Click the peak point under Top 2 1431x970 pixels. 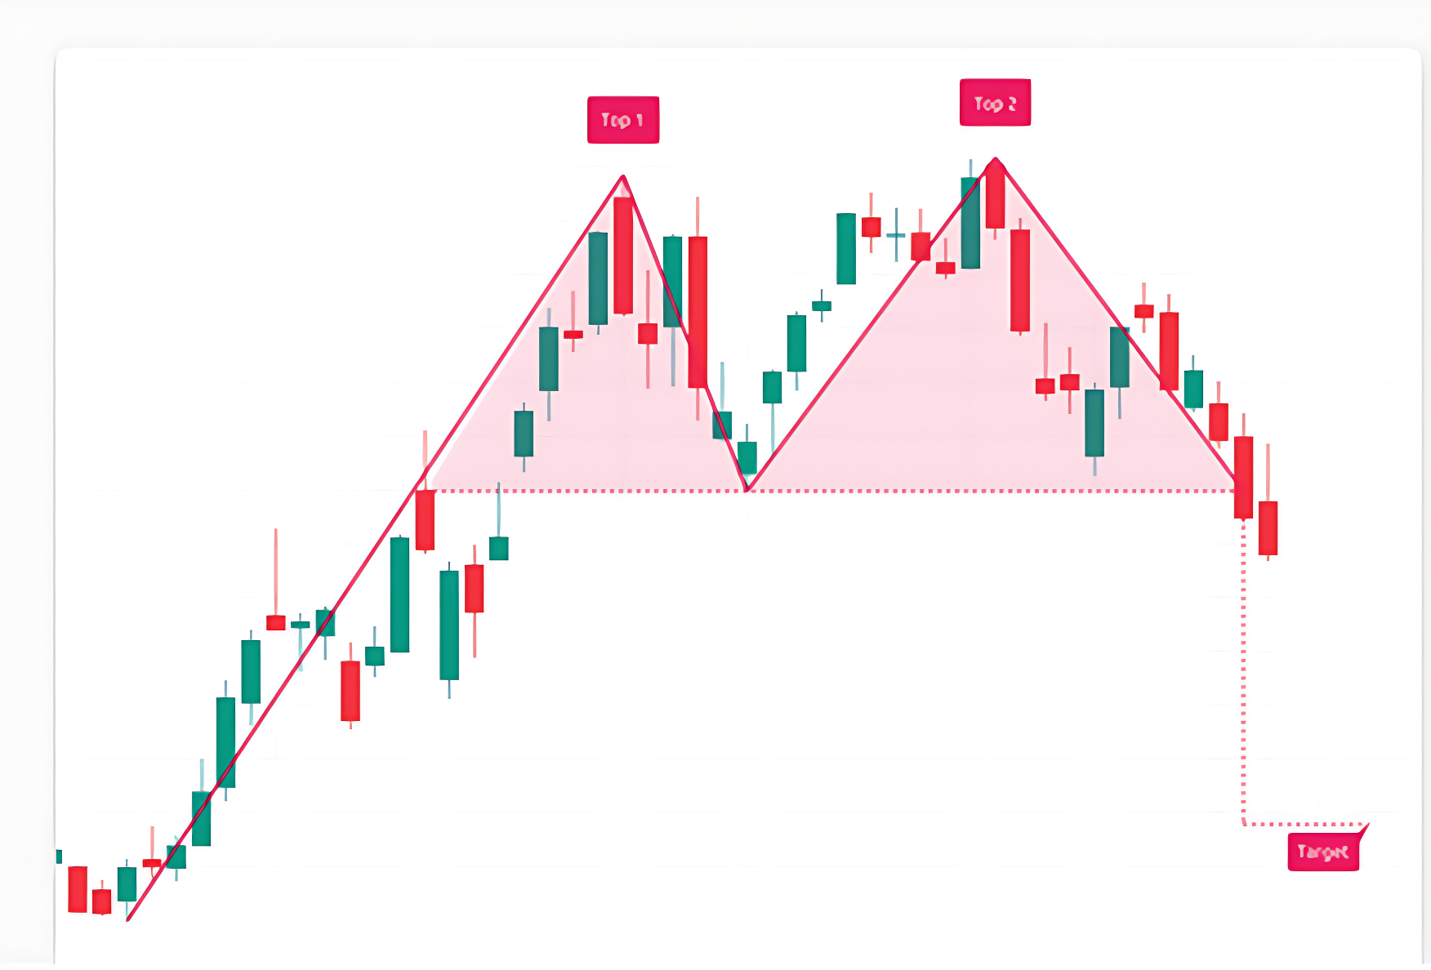(x=995, y=158)
